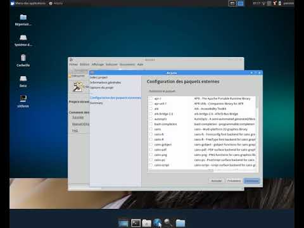Check the cairo-ft package checkbox
Screen dimensions: 304x228
(151, 139)
